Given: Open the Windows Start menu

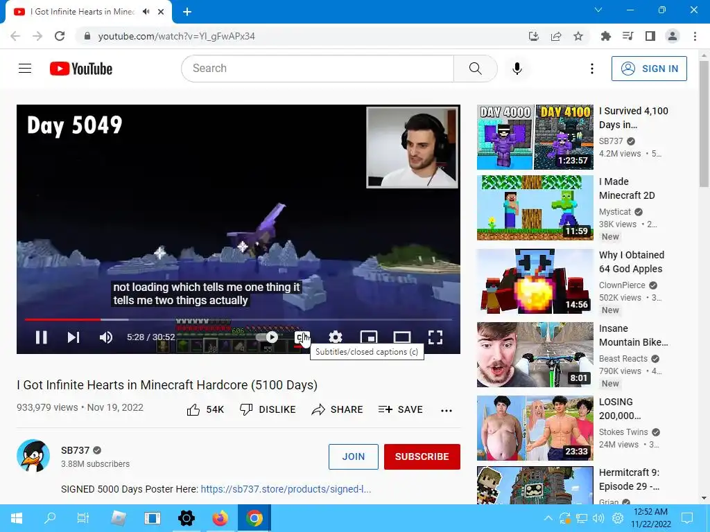Looking at the screenshot, I should coord(16,518).
